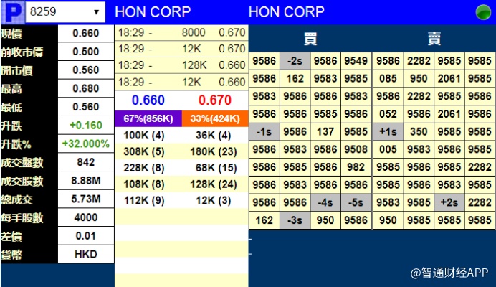
Task: Select the 成交盤數 value 842
Action: point(86,162)
